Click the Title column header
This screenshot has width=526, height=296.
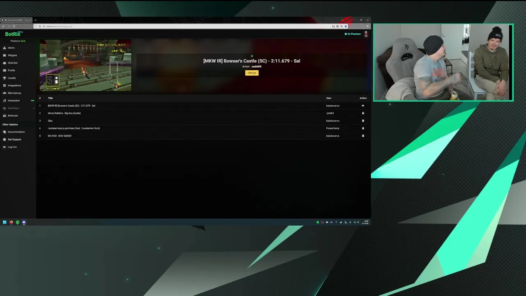point(50,98)
